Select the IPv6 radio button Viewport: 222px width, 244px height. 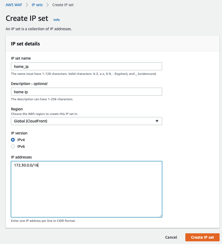tap(13, 146)
